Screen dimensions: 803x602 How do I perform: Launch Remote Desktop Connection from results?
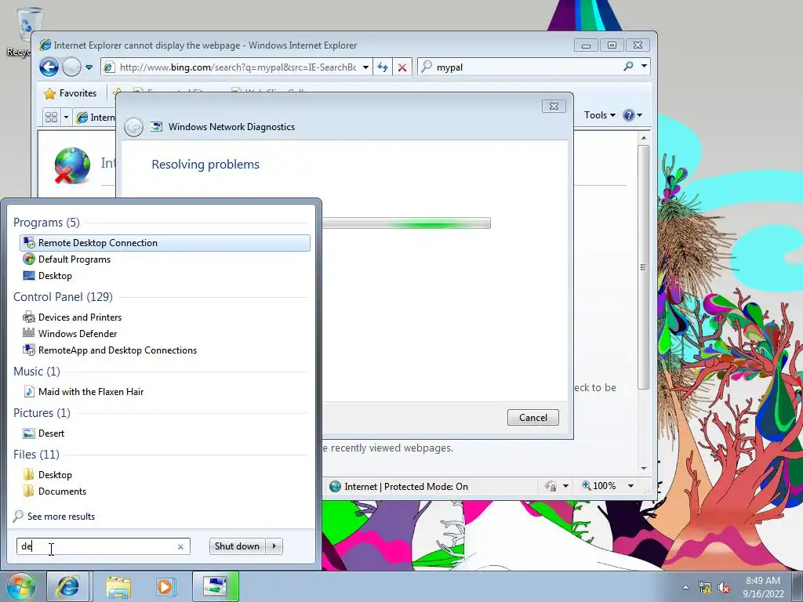[165, 243]
